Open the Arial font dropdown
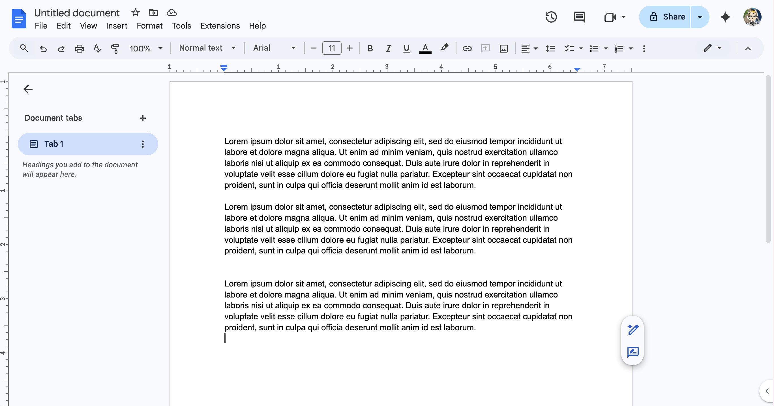The width and height of the screenshot is (774, 406). [274, 48]
